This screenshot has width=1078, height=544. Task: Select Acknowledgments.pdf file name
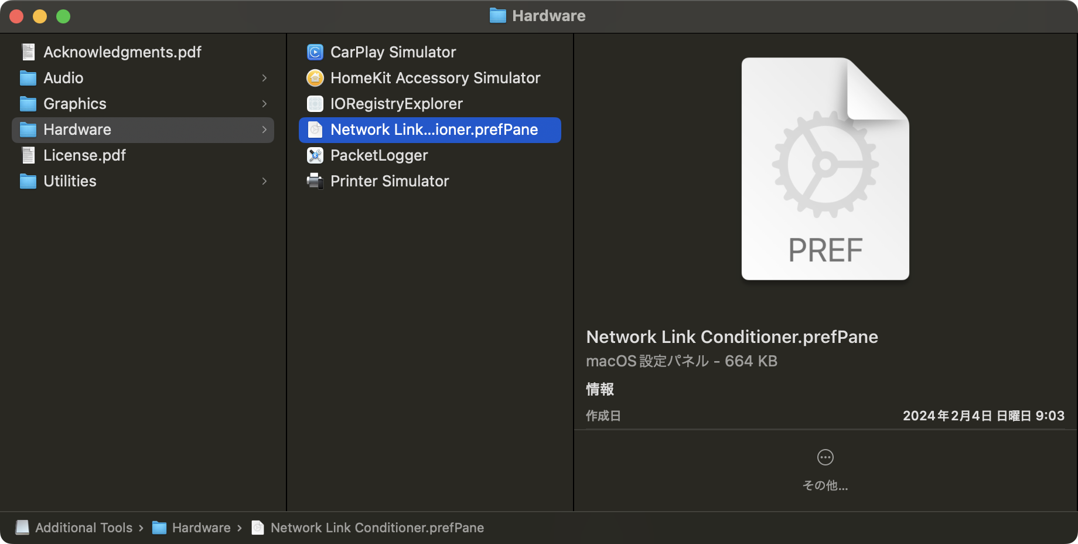click(122, 52)
